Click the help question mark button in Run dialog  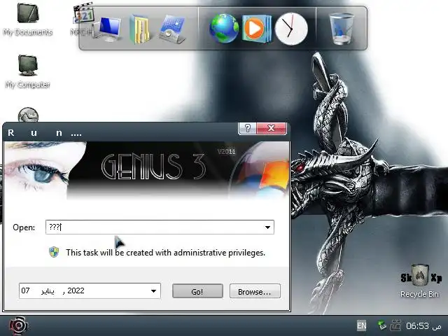247,128
